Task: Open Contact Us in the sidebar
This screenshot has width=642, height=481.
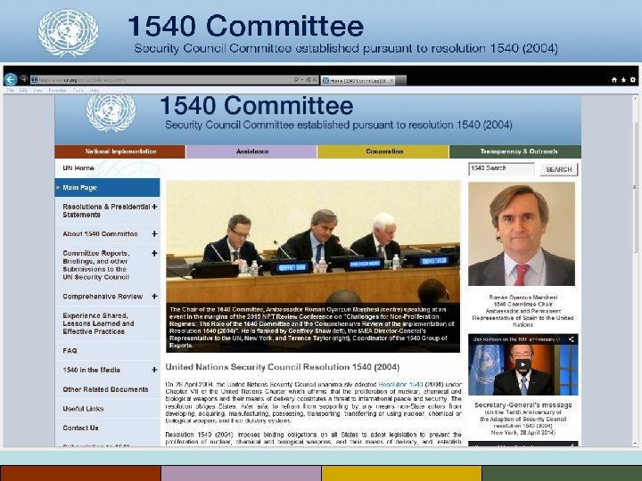Action: (80, 428)
